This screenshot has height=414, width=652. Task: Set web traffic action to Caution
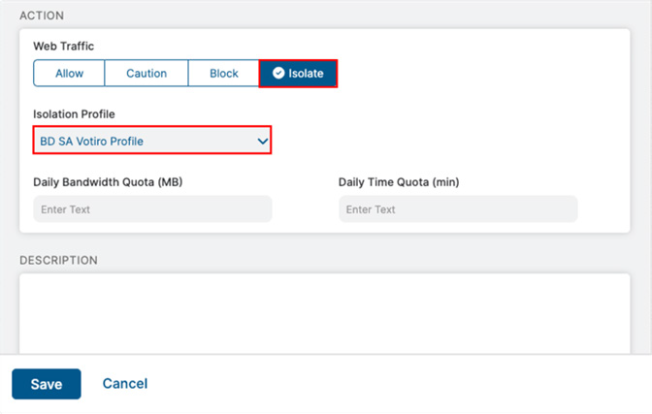click(x=147, y=73)
